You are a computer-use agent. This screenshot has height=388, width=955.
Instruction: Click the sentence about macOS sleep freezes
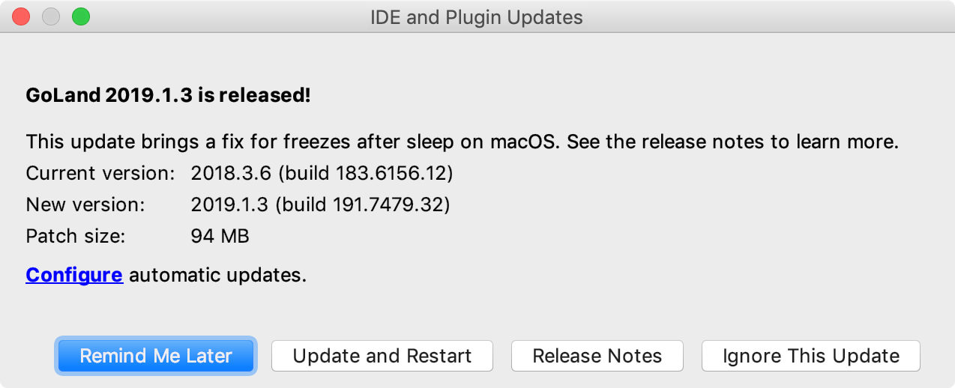pyautogui.click(x=293, y=142)
